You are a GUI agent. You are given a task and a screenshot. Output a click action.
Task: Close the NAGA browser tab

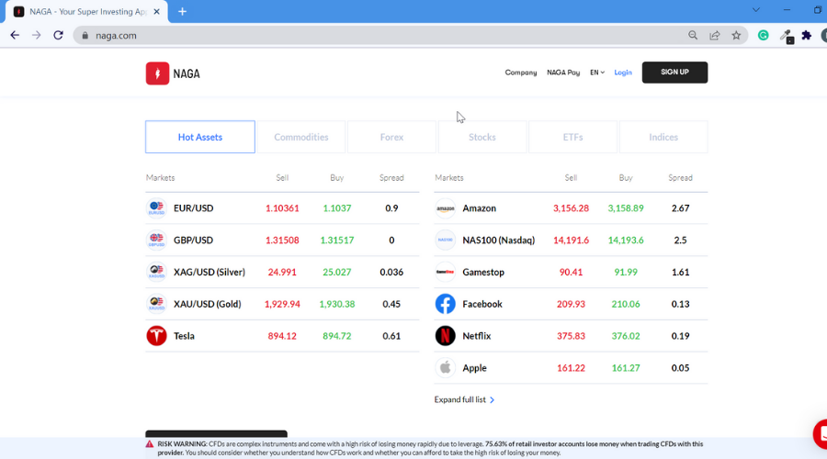click(x=156, y=12)
